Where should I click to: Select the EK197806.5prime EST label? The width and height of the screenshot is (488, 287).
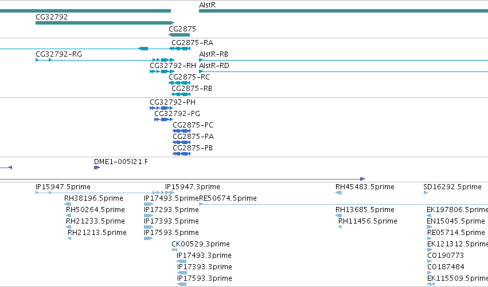pos(457,210)
